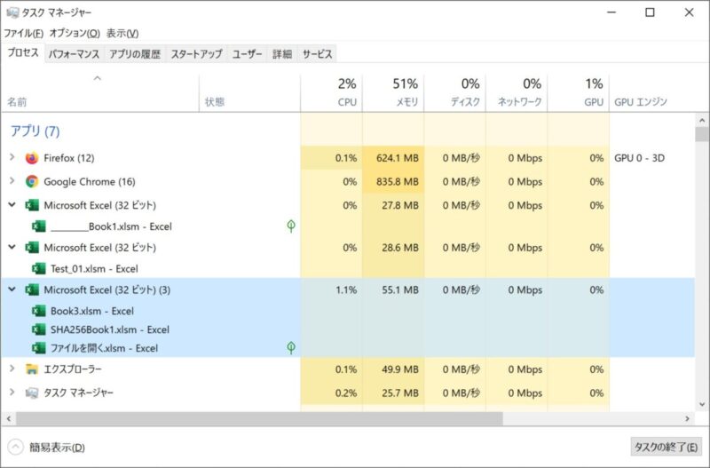The width and height of the screenshot is (710, 468).
Task: Select the Book3.xlsm - Excel row
Action: (347, 311)
